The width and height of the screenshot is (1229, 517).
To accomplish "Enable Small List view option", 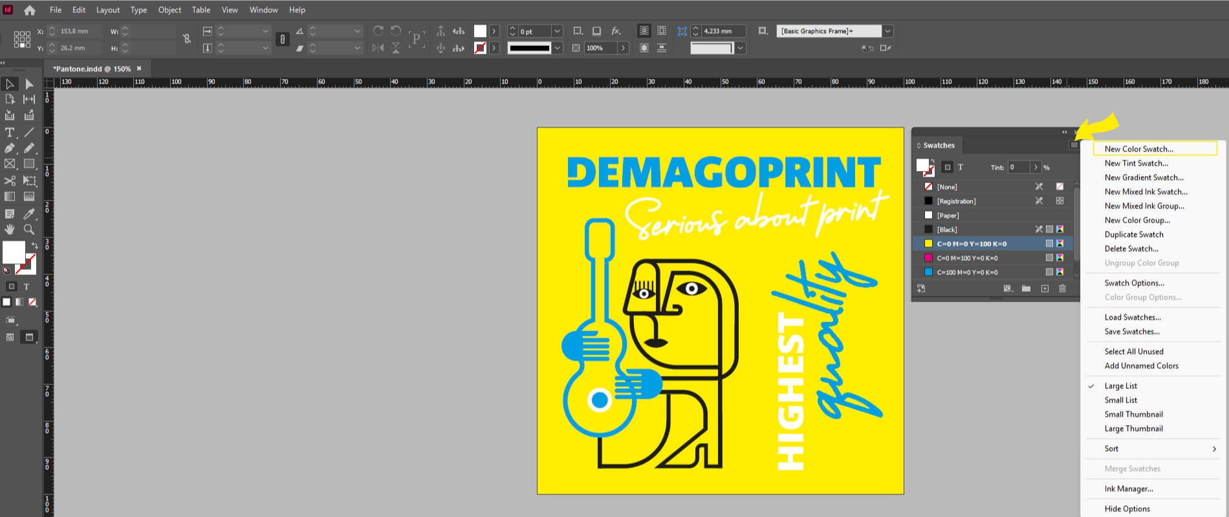I will pos(1120,400).
